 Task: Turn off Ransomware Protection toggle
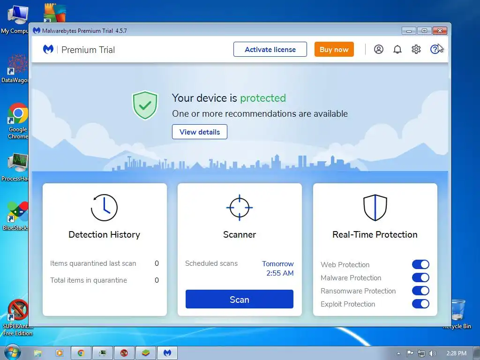click(420, 291)
